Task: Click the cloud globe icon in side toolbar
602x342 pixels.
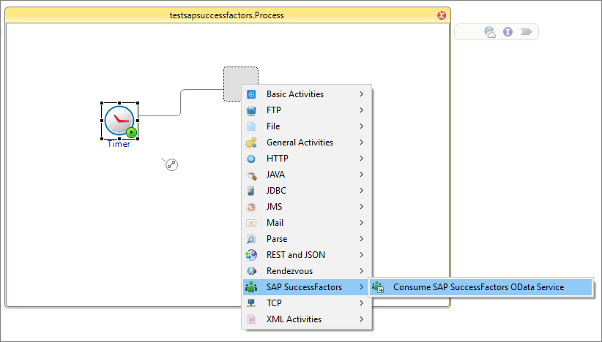Action: (490, 32)
